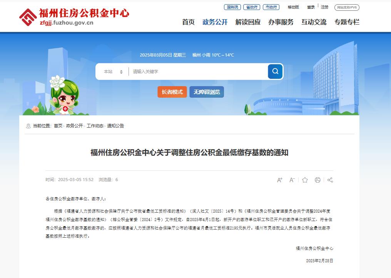
Task: Print the article with printer icon
Action: (x=317, y=180)
